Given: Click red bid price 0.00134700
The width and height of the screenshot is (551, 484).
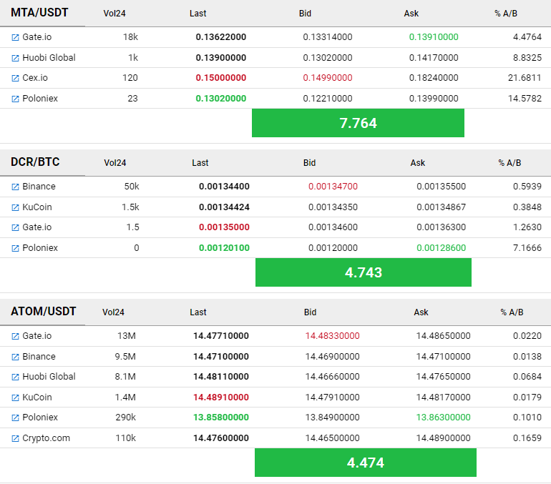Looking at the screenshot, I should pos(333,187).
